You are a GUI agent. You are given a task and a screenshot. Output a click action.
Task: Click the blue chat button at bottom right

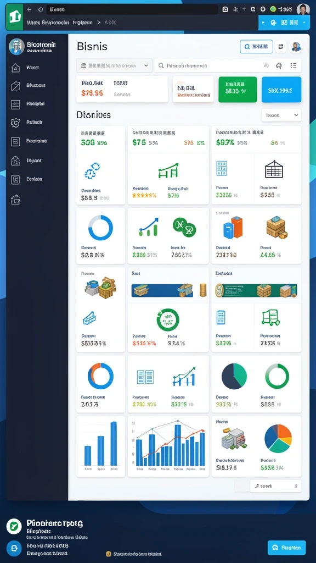(286, 548)
